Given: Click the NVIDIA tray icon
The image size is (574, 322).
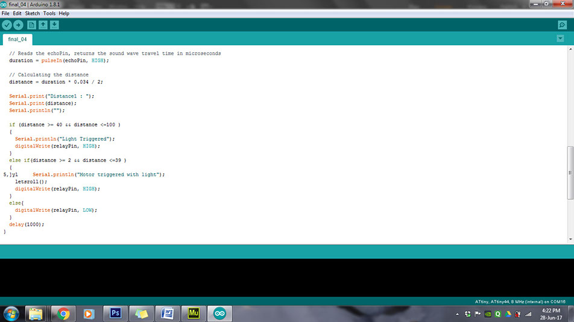Looking at the screenshot, I should point(488,314).
